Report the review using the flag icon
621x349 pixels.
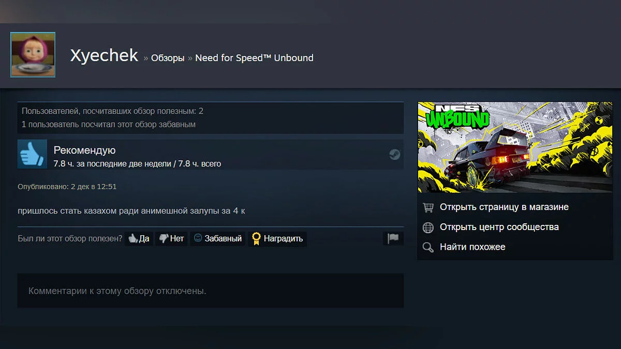[393, 238]
